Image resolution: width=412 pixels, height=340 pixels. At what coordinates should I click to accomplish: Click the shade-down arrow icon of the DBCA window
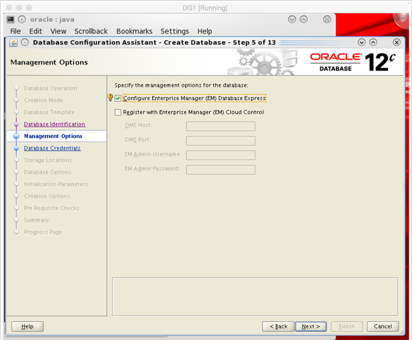(361, 42)
